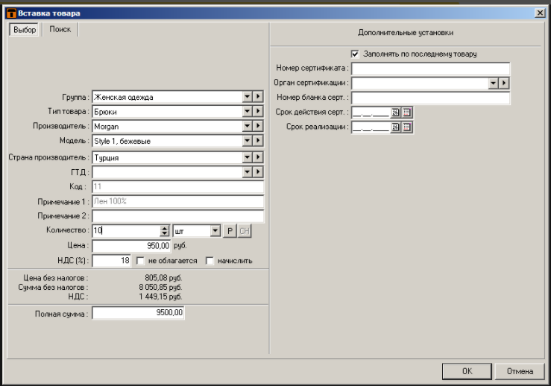
Task: Click arrow button beside Орган сертификации
Action: click(504, 83)
